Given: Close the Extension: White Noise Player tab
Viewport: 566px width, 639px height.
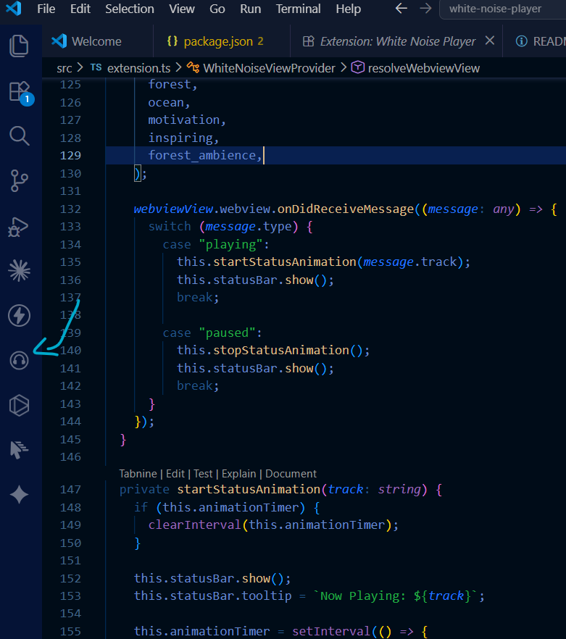Looking at the screenshot, I should point(490,41).
